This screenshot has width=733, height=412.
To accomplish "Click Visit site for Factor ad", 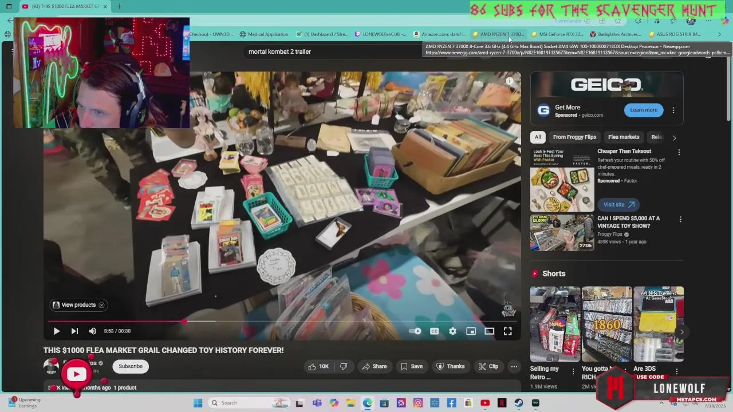I will (618, 204).
